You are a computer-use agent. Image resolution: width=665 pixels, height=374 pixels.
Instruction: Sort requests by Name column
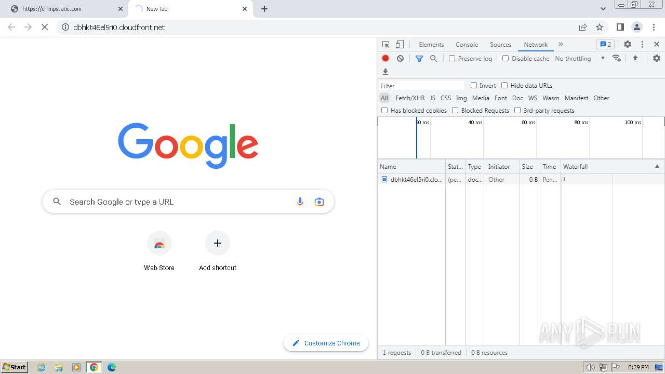pos(411,166)
